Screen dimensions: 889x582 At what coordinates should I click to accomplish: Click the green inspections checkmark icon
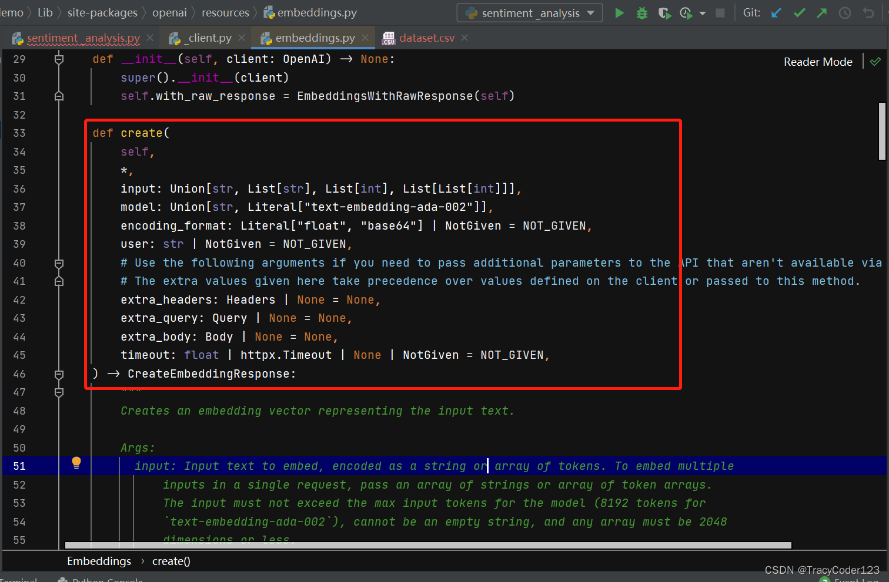[x=875, y=62]
